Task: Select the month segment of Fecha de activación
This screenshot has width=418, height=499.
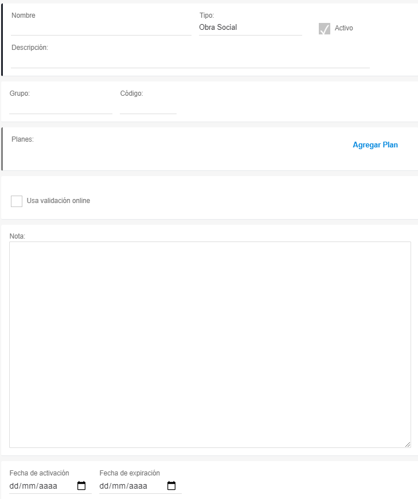Action: tap(29, 486)
